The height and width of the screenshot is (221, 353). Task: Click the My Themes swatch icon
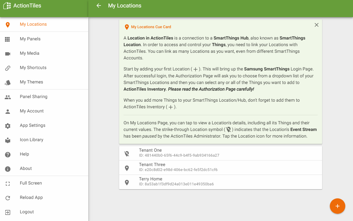click(8, 82)
